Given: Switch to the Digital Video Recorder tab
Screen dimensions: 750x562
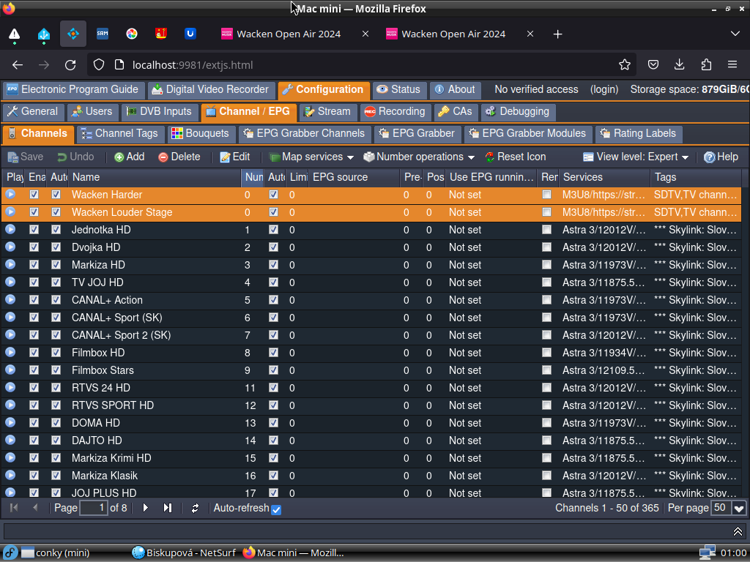Looking at the screenshot, I should pyautogui.click(x=210, y=89).
